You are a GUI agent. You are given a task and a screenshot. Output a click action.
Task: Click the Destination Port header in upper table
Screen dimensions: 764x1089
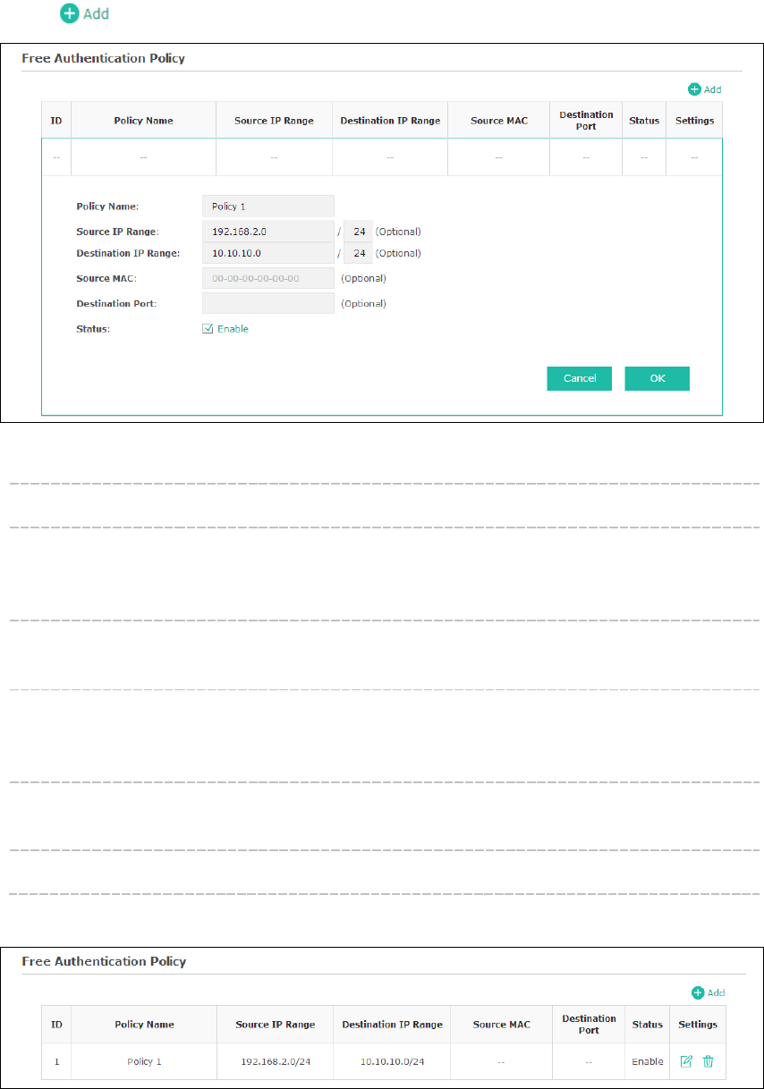(x=586, y=121)
